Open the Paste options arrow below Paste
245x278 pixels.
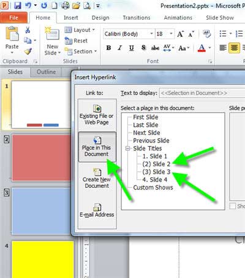[x=12, y=53]
